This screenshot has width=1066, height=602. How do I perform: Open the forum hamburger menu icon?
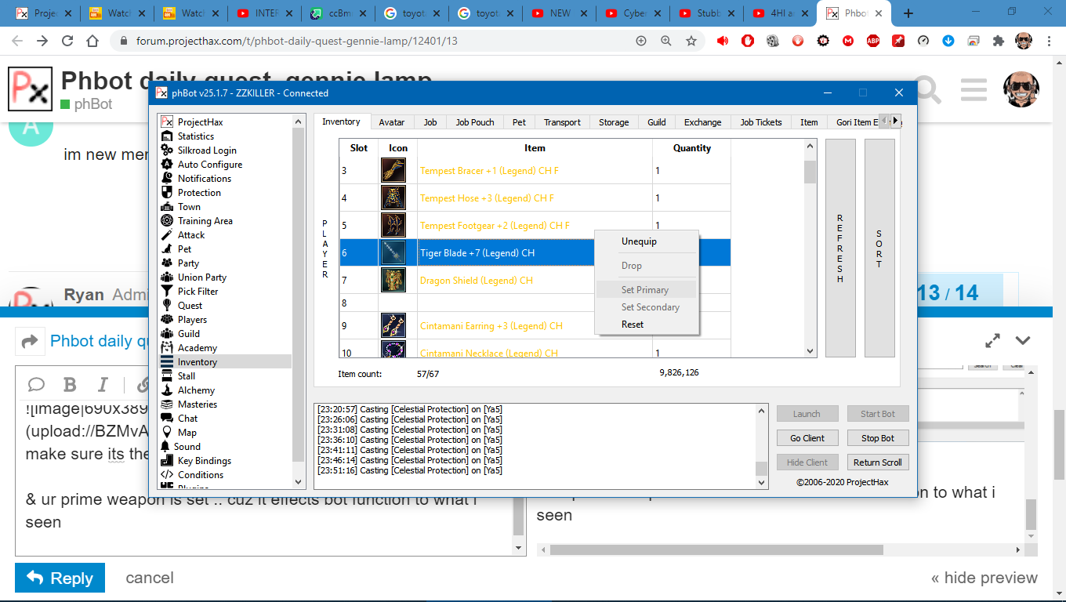click(974, 90)
